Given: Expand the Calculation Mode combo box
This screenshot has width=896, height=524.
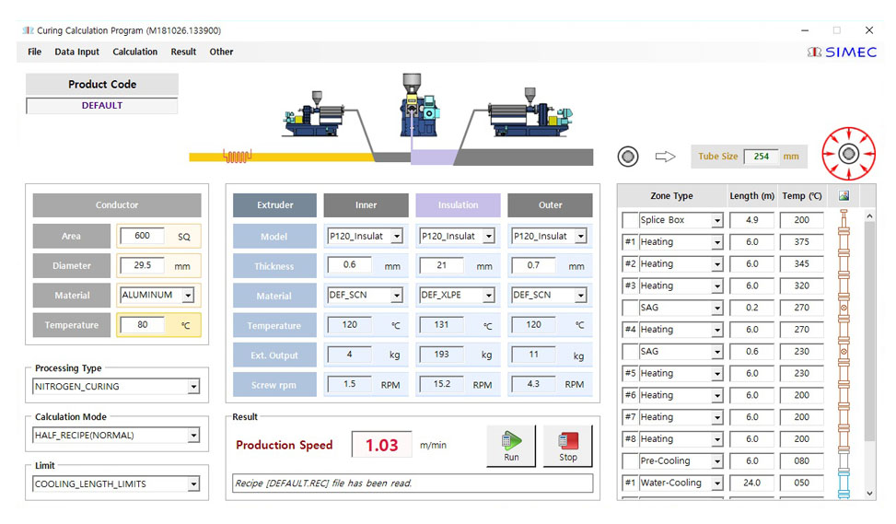Looking at the screenshot, I should coord(193,436).
